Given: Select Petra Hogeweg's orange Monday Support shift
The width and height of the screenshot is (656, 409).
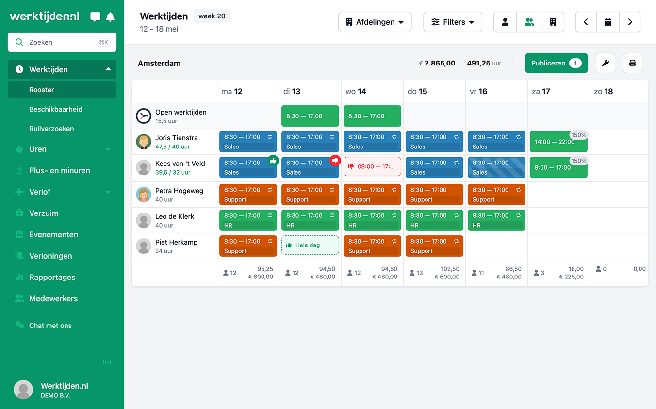Looking at the screenshot, I should [248, 195].
